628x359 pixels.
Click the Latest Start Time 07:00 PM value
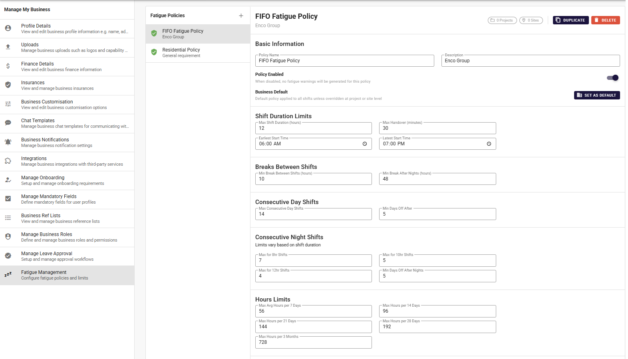(394, 144)
